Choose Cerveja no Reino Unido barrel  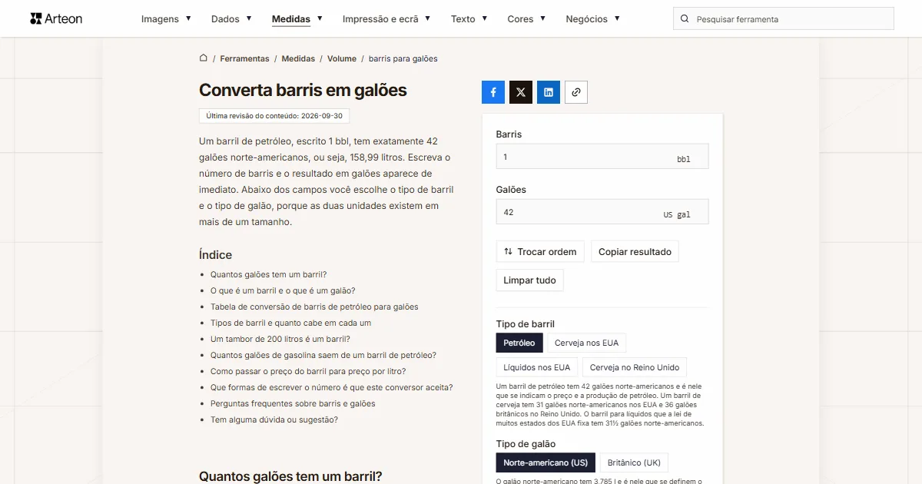[635, 367]
